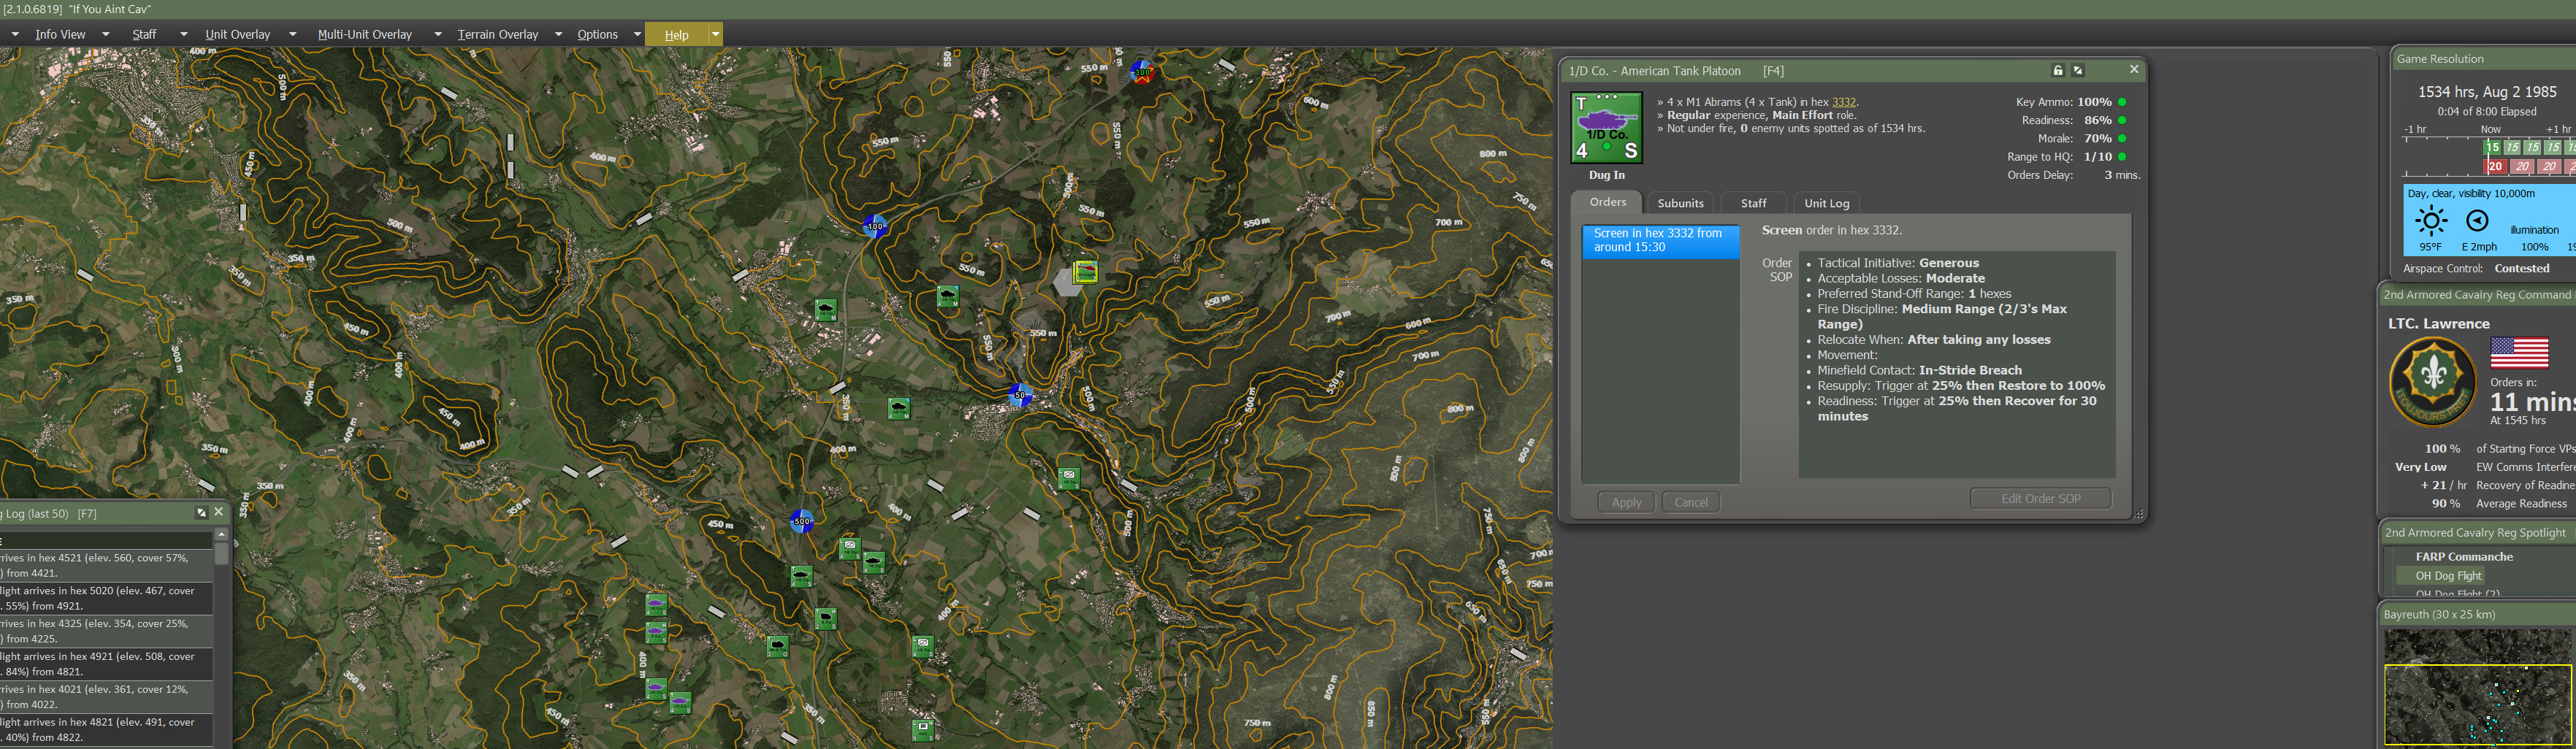The height and width of the screenshot is (749, 2576).
Task: Open the Help split-button dropdown arrow
Action: 715,34
